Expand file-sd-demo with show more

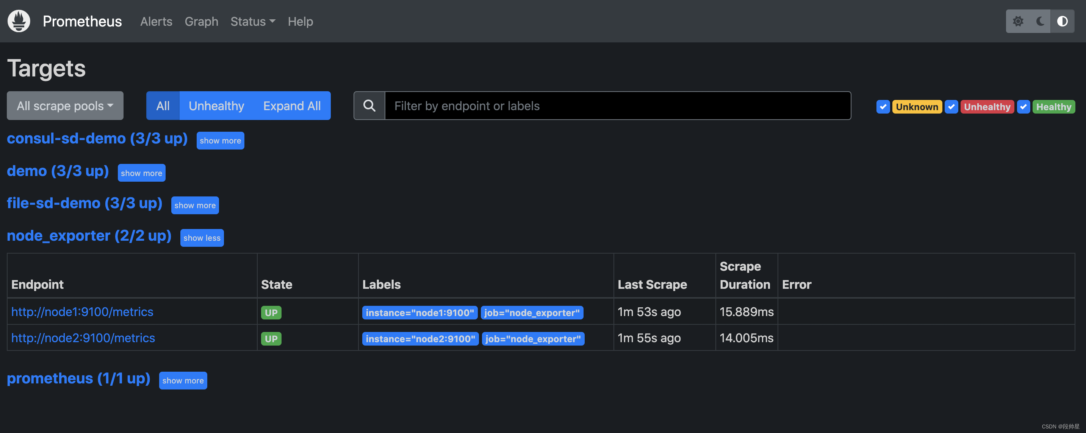(x=195, y=205)
